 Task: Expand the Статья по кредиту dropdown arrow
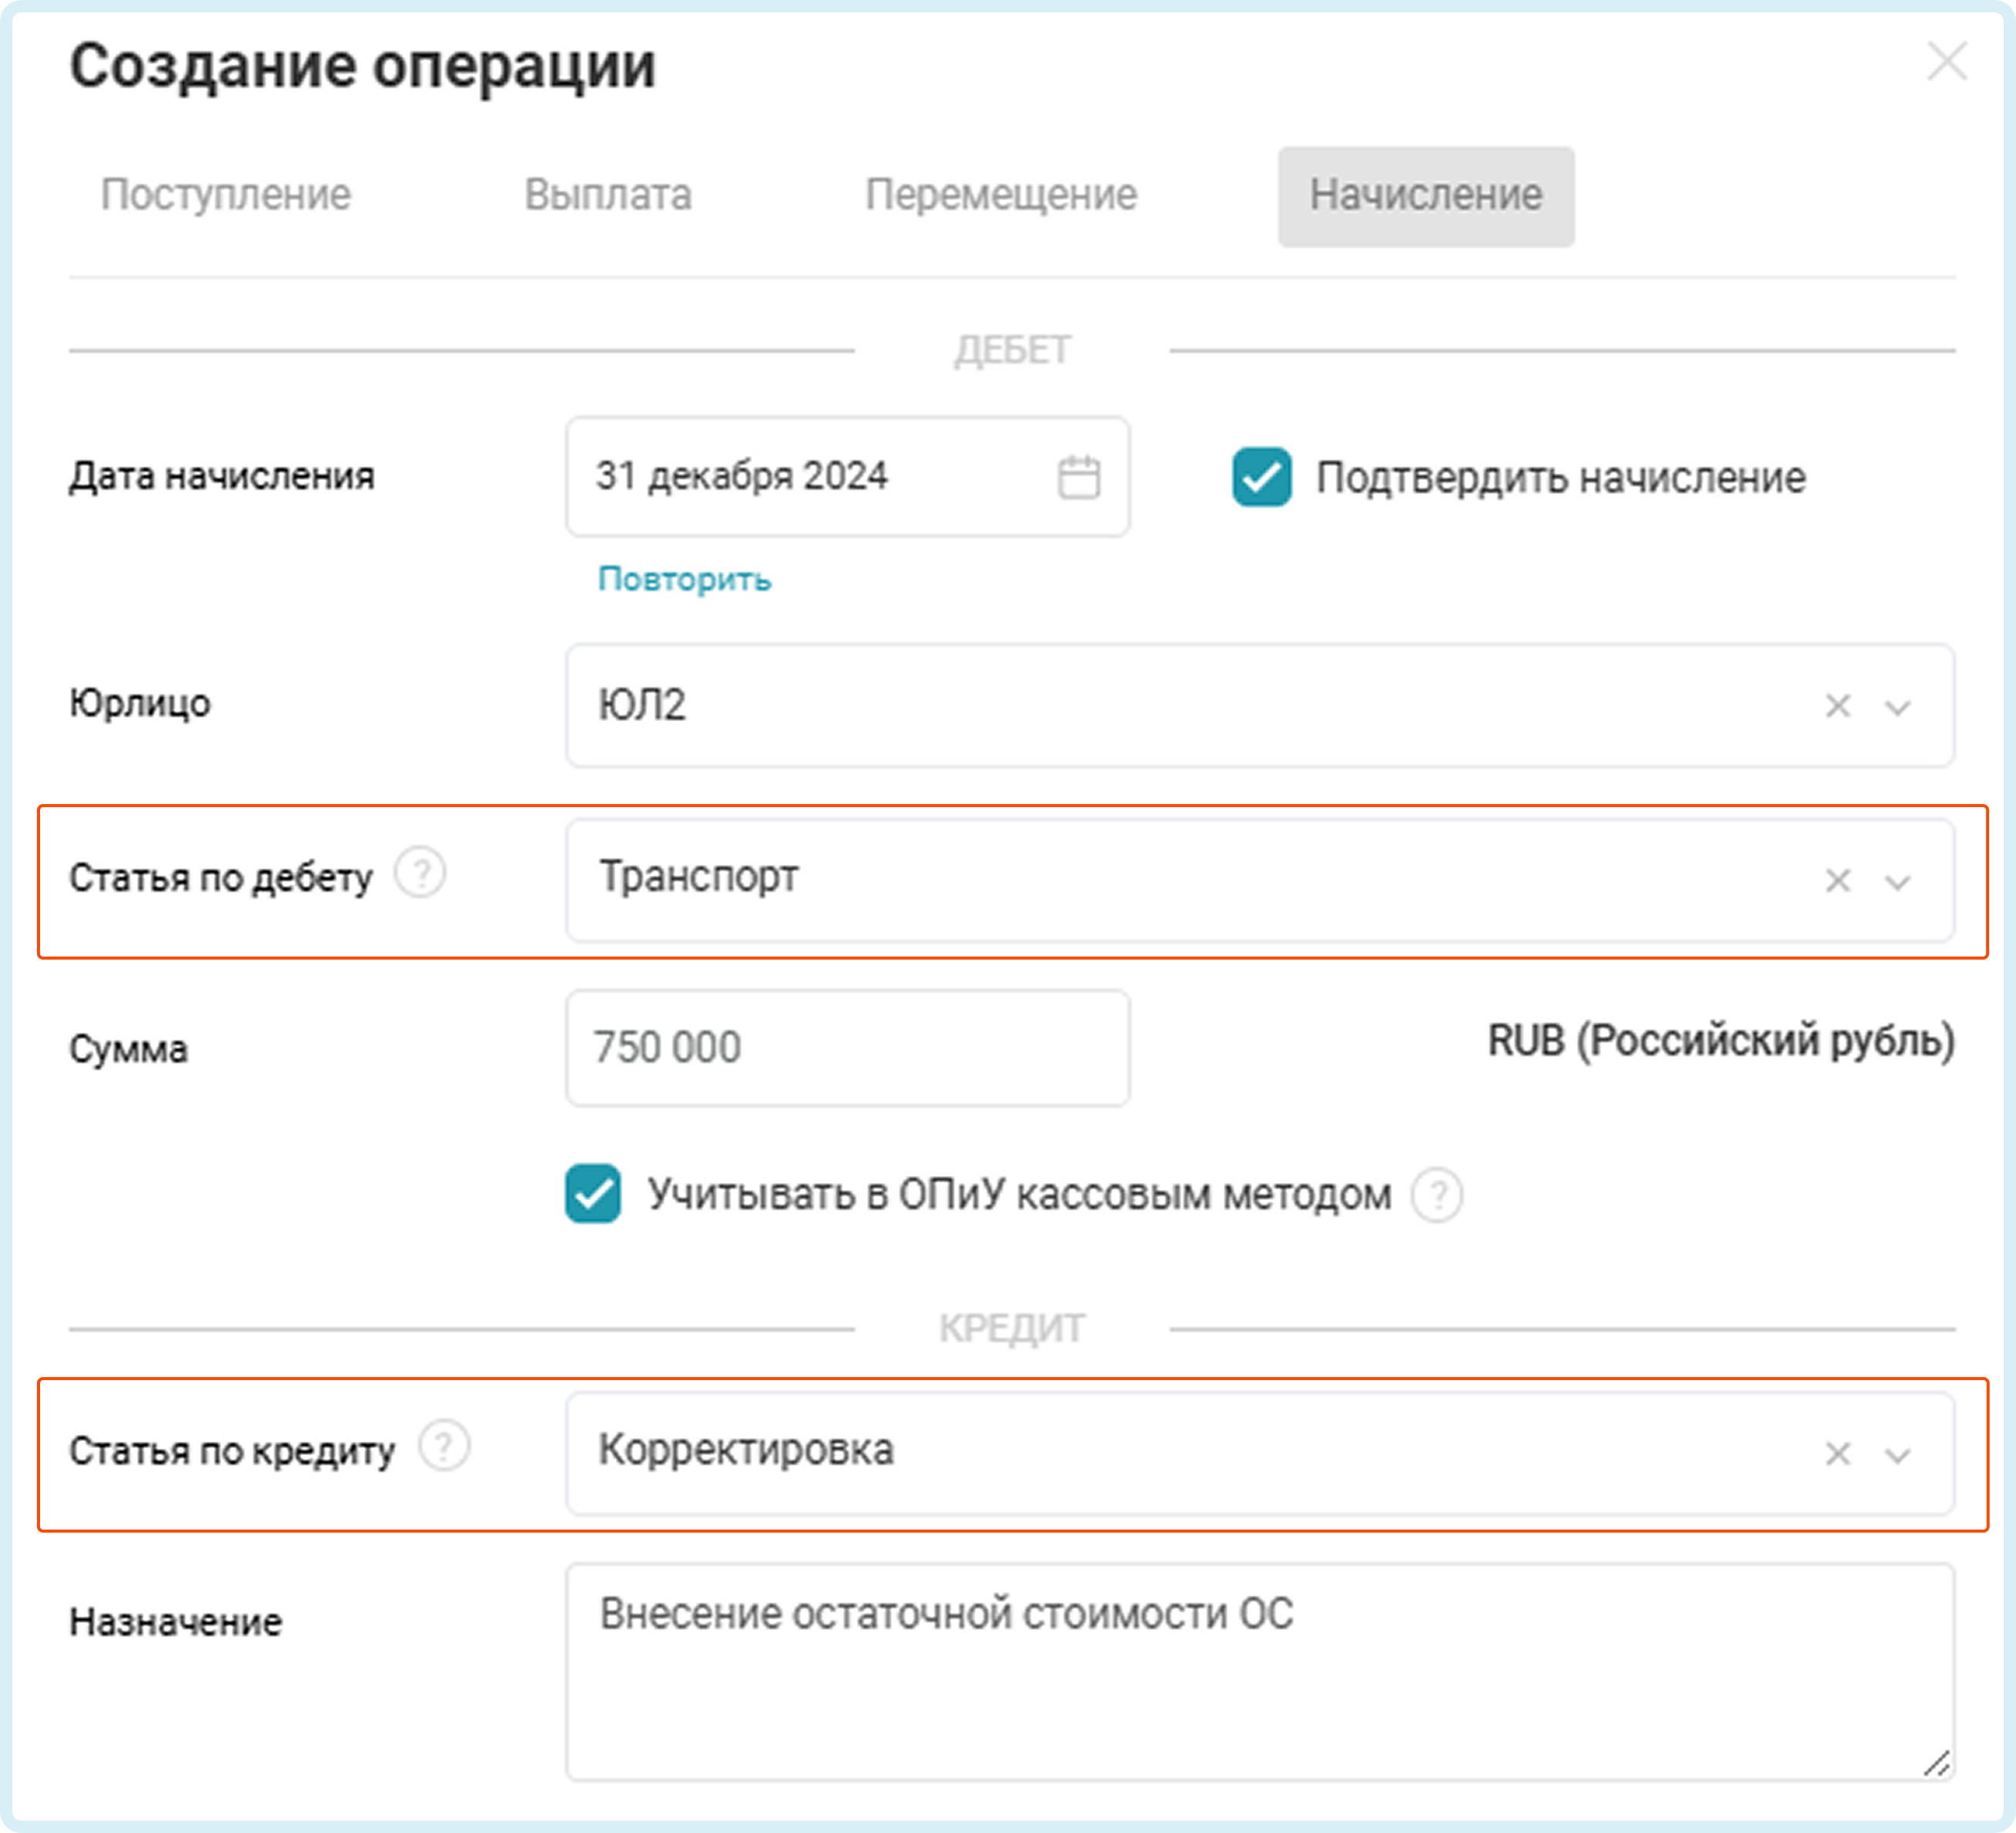tap(1897, 1455)
